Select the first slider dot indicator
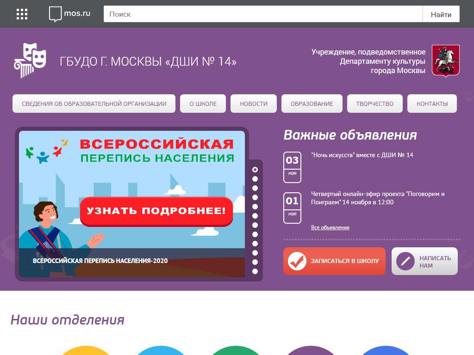 (x=255, y=170)
